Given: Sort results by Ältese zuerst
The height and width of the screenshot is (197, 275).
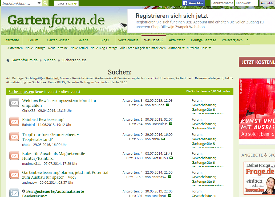Looking at the screenshot, I should click(x=71, y=92).
